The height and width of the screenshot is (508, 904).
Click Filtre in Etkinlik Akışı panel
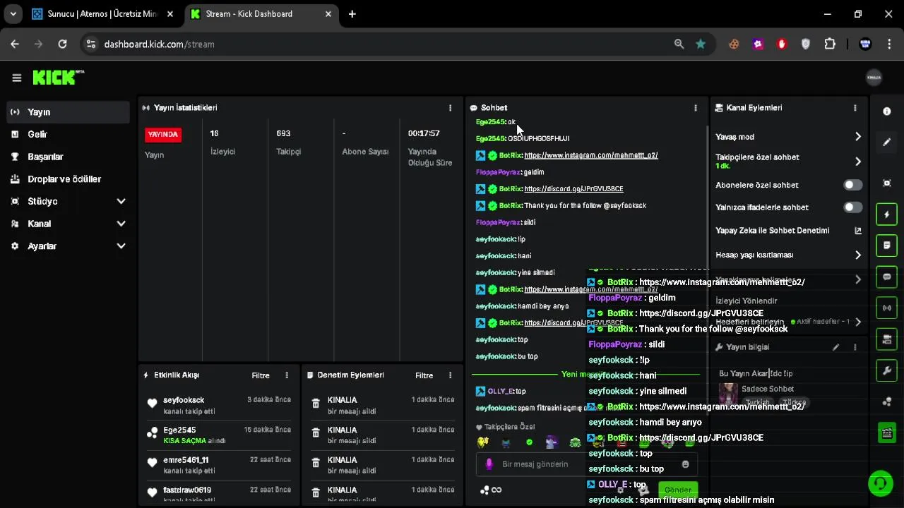[261, 375]
